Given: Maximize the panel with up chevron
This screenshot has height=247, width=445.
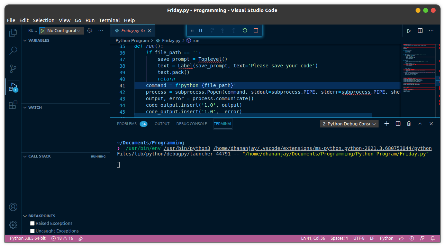Looking at the screenshot, I should pos(420,124).
